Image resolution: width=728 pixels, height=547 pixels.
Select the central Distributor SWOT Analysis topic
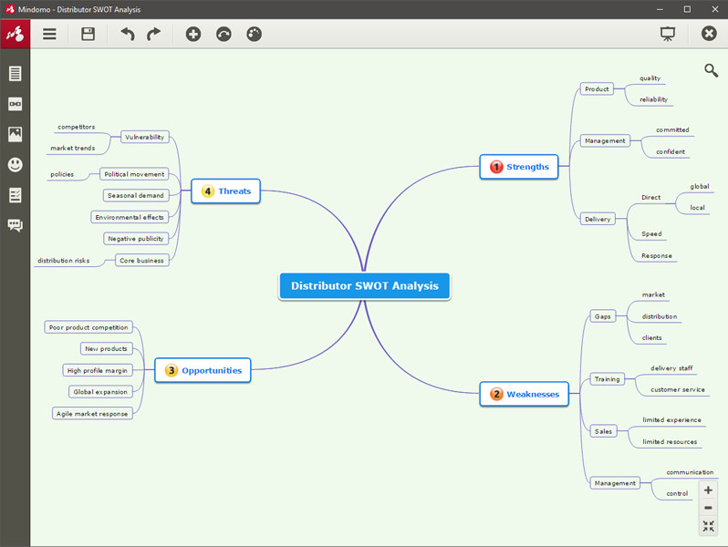click(x=365, y=285)
